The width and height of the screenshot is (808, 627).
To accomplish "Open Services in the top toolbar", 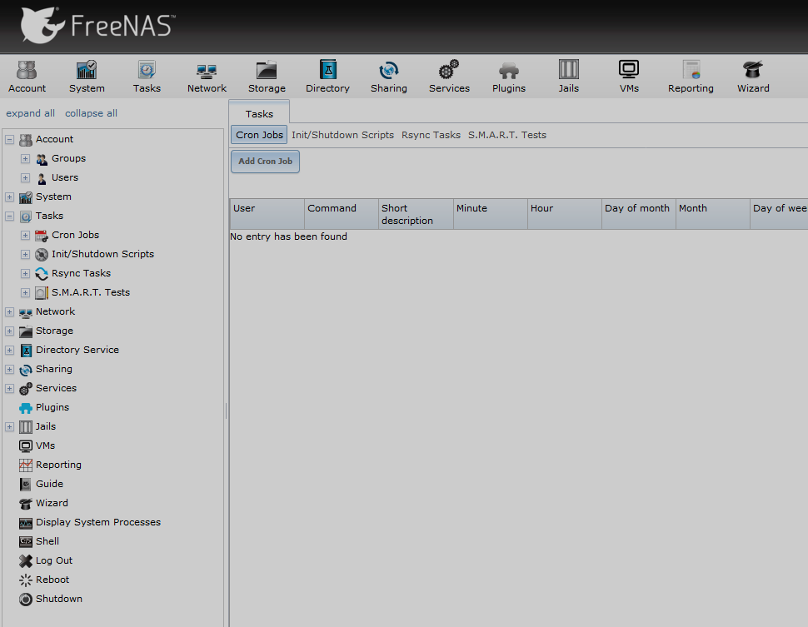I will click(449, 77).
